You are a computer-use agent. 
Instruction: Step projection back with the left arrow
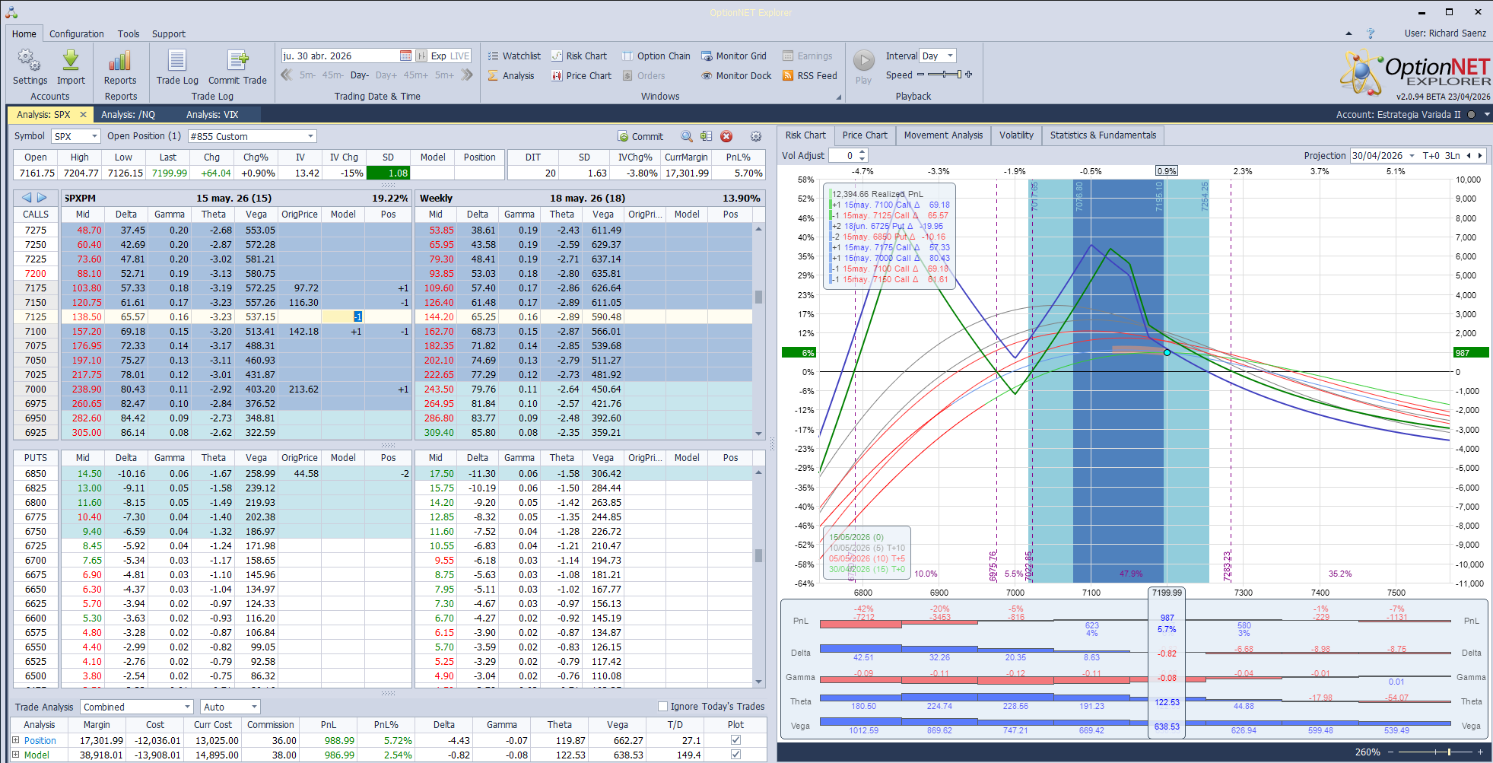[x=1468, y=155]
